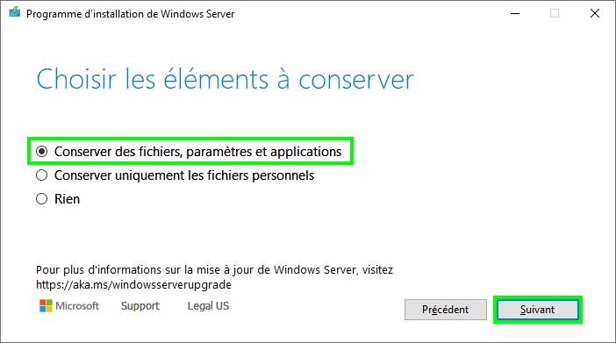Continue with the Suivant button
The height and width of the screenshot is (343, 616).
coord(537,310)
